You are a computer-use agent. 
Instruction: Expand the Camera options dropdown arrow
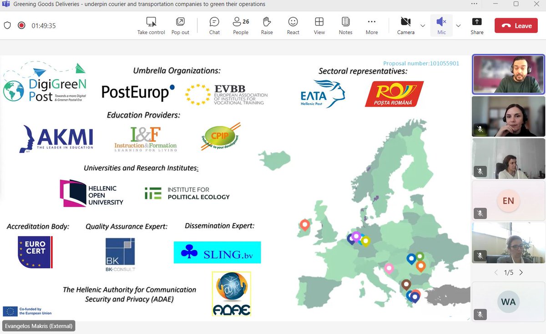click(423, 25)
